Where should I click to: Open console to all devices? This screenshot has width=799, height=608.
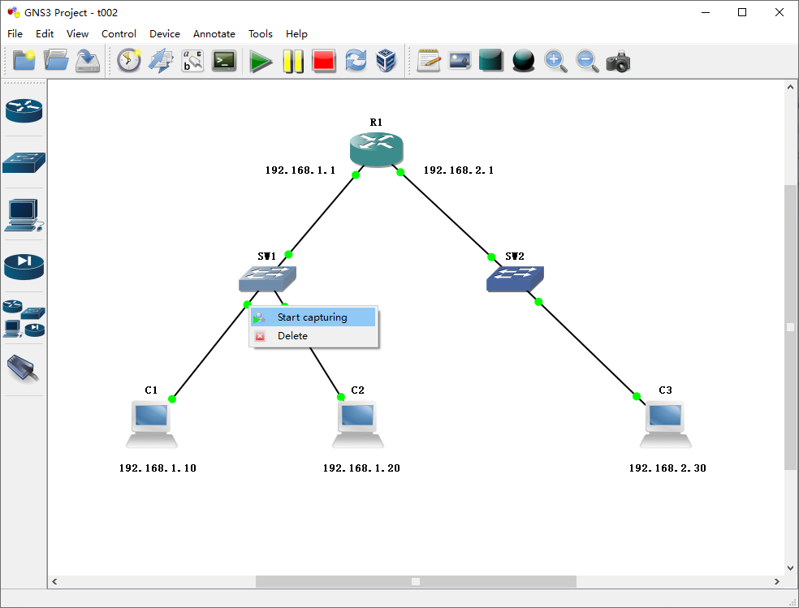click(224, 61)
